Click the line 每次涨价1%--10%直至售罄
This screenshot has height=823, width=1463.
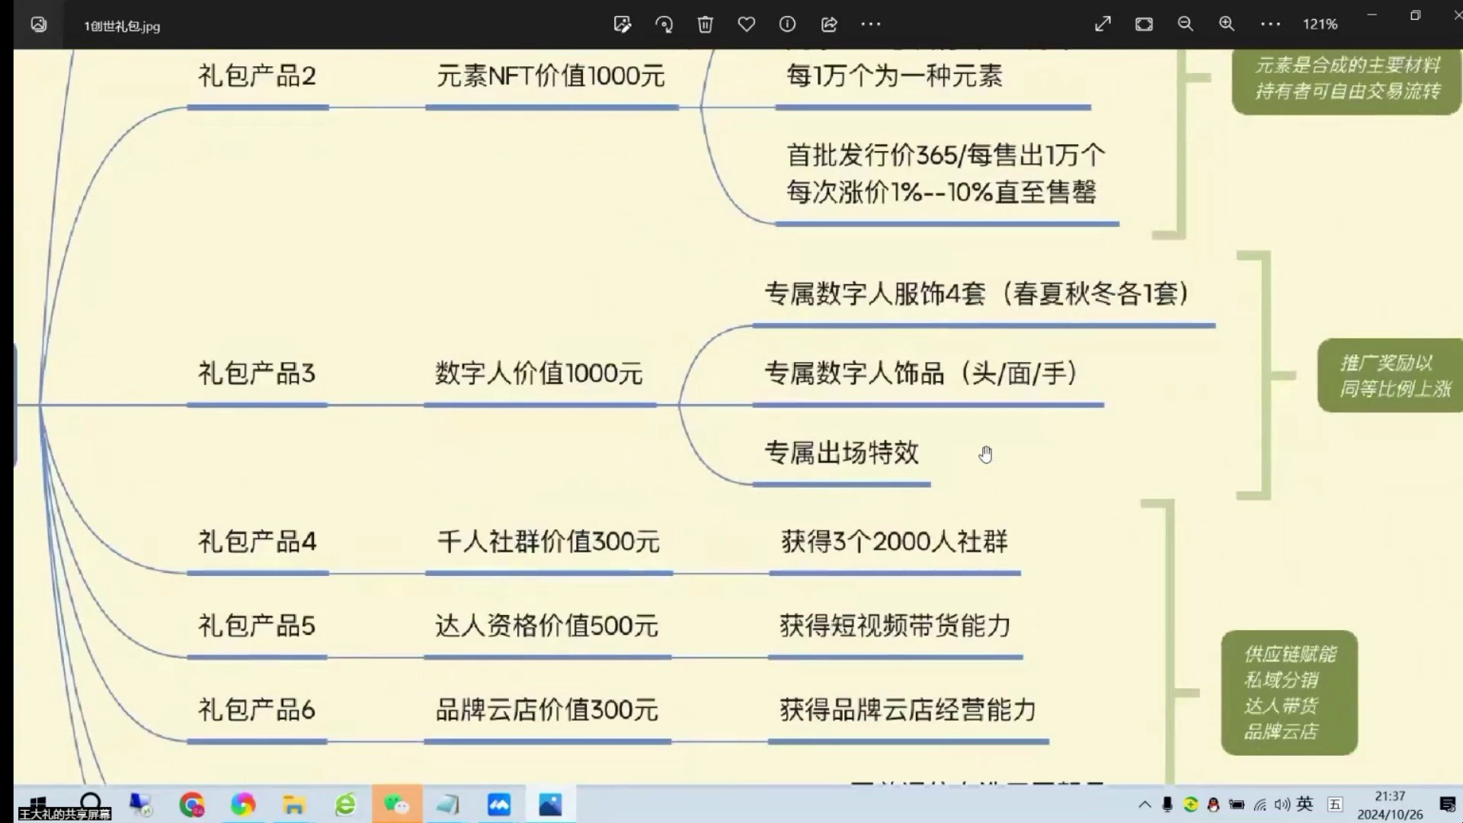coord(941,192)
